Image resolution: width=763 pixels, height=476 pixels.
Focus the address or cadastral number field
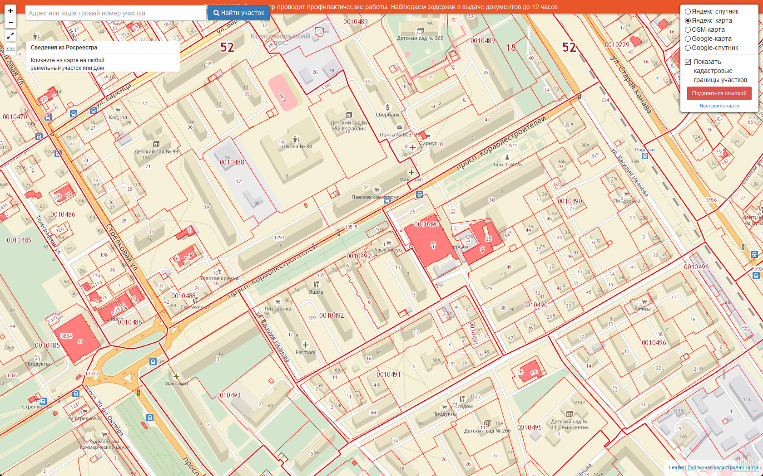115,13
